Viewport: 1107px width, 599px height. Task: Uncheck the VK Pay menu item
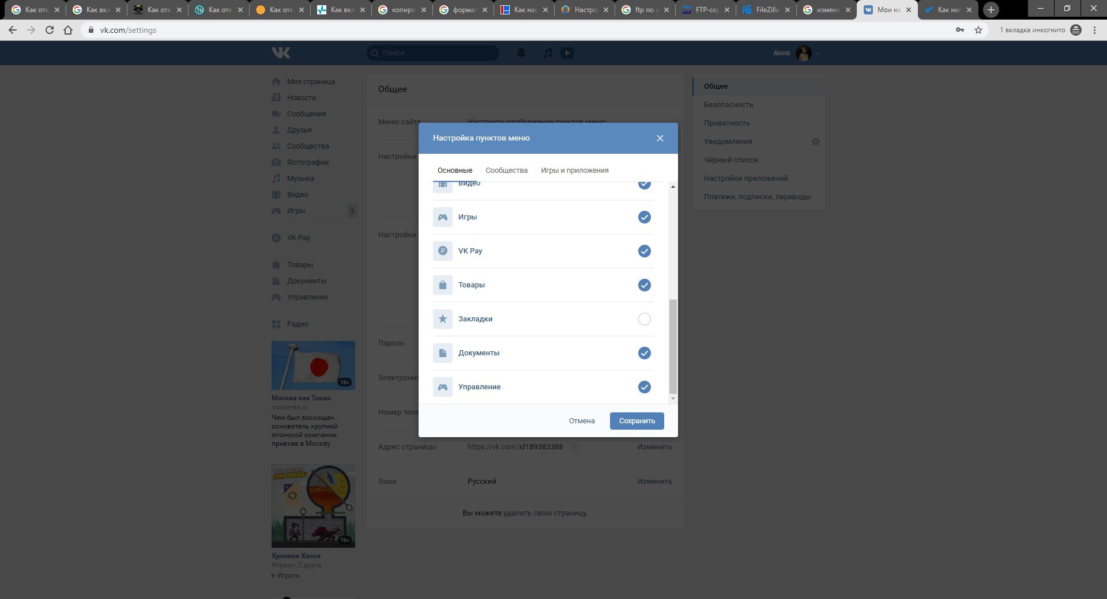tap(645, 251)
